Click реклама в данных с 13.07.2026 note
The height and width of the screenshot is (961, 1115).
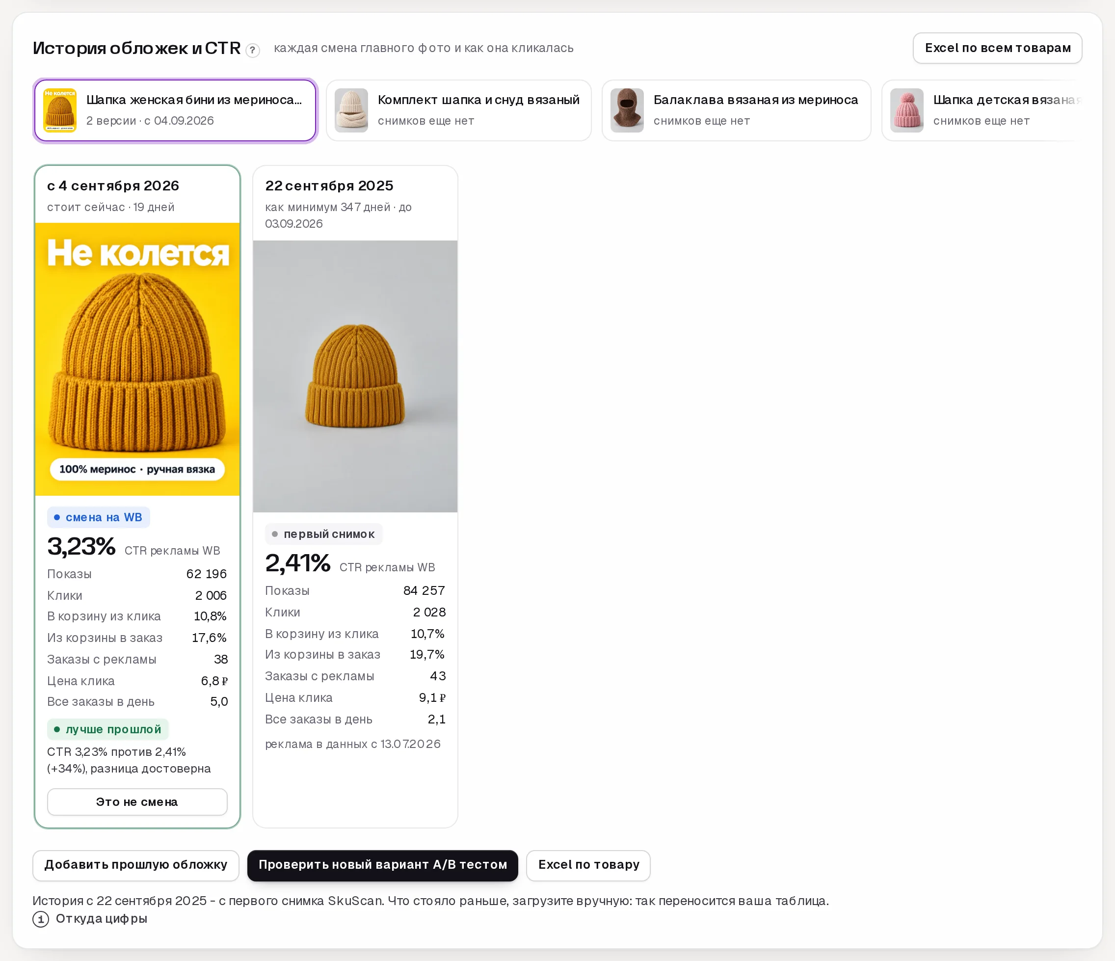(x=353, y=744)
